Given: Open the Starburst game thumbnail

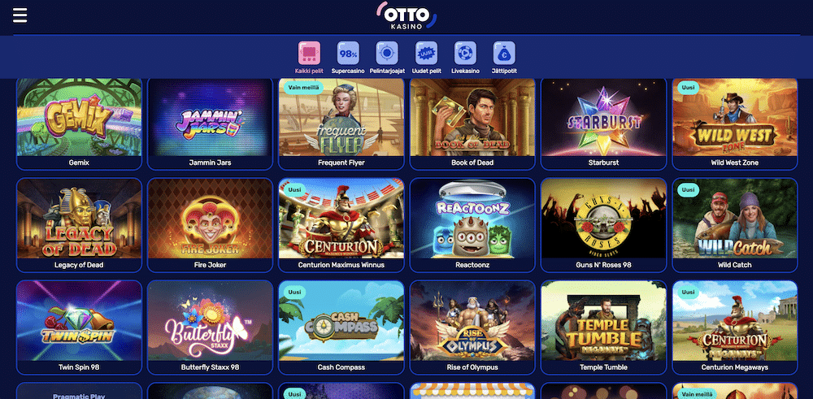Looking at the screenshot, I should [x=603, y=117].
